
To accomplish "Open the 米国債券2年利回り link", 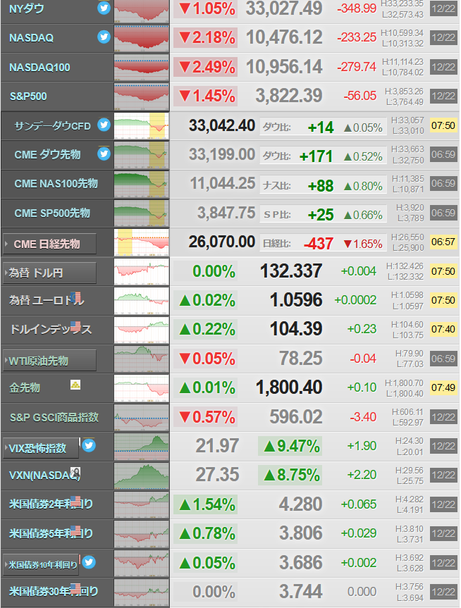I will [x=51, y=504].
